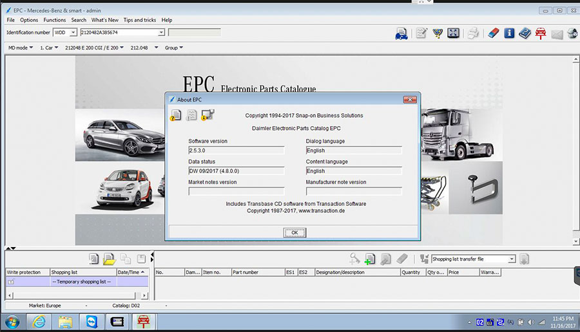Click add part to list icon

[370, 259]
